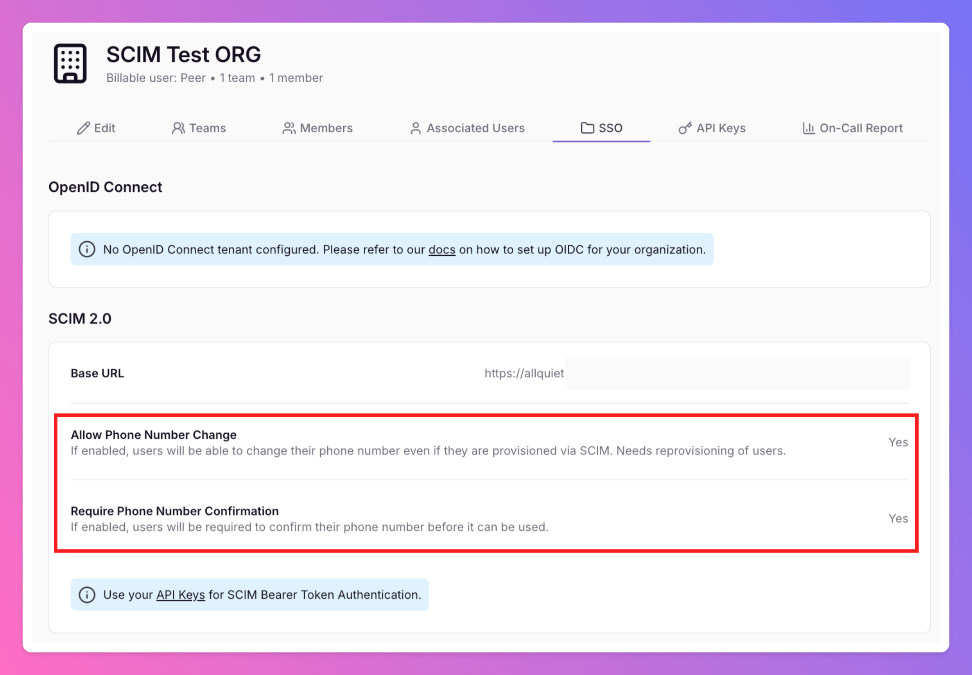The height and width of the screenshot is (675, 972).
Task: Click info icon in OpenID Connect notice
Action: pyautogui.click(x=87, y=249)
